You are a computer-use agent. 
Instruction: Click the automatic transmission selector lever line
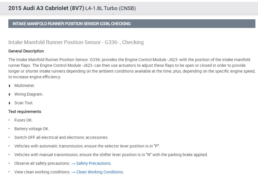click(x=87, y=146)
